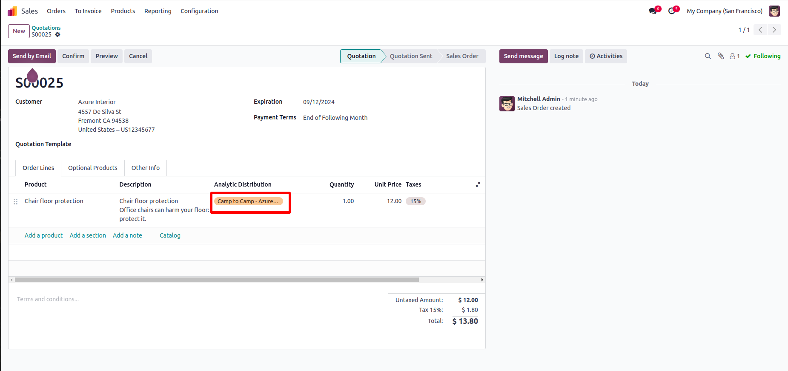Click the Total $ 13.80 amount
This screenshot has width=788, height=371.
click(465, 321)
